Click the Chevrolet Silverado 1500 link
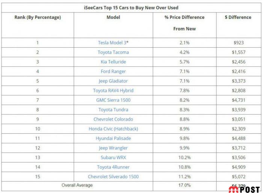This screenshot has height=193, width=263. (x=113, y=177)
